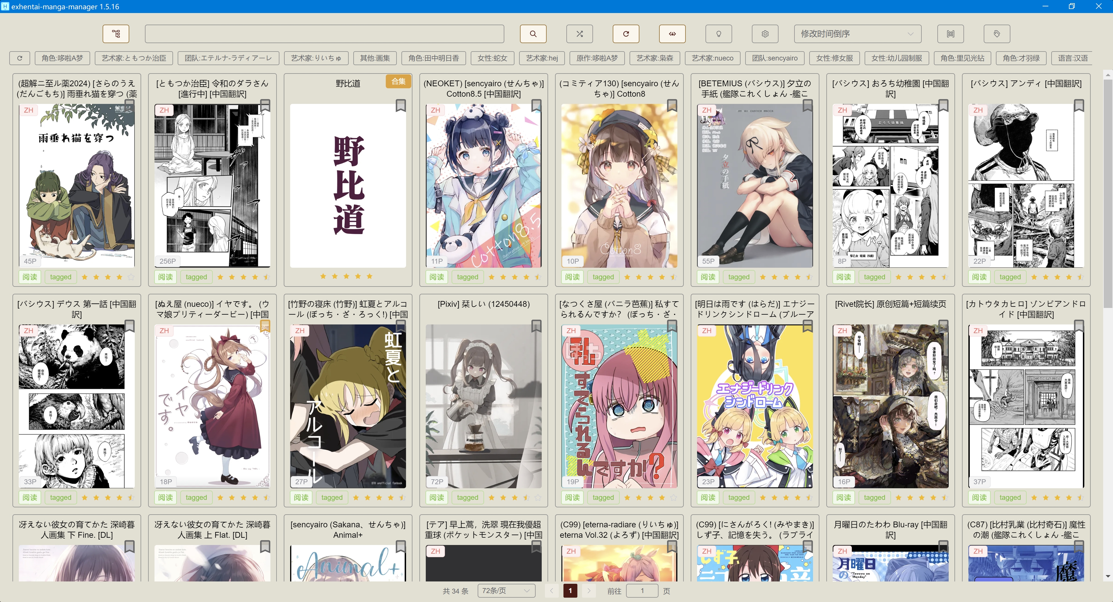Open application settings via gear icon
The height and width of the screenshot is (602, 1113).
click(x=765, y=34)
